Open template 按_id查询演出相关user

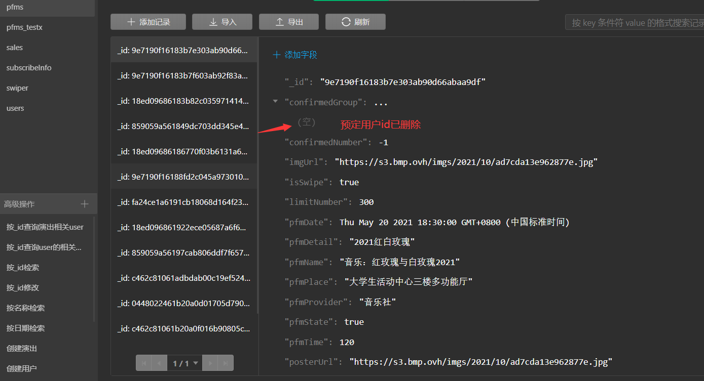pos(46,227)
